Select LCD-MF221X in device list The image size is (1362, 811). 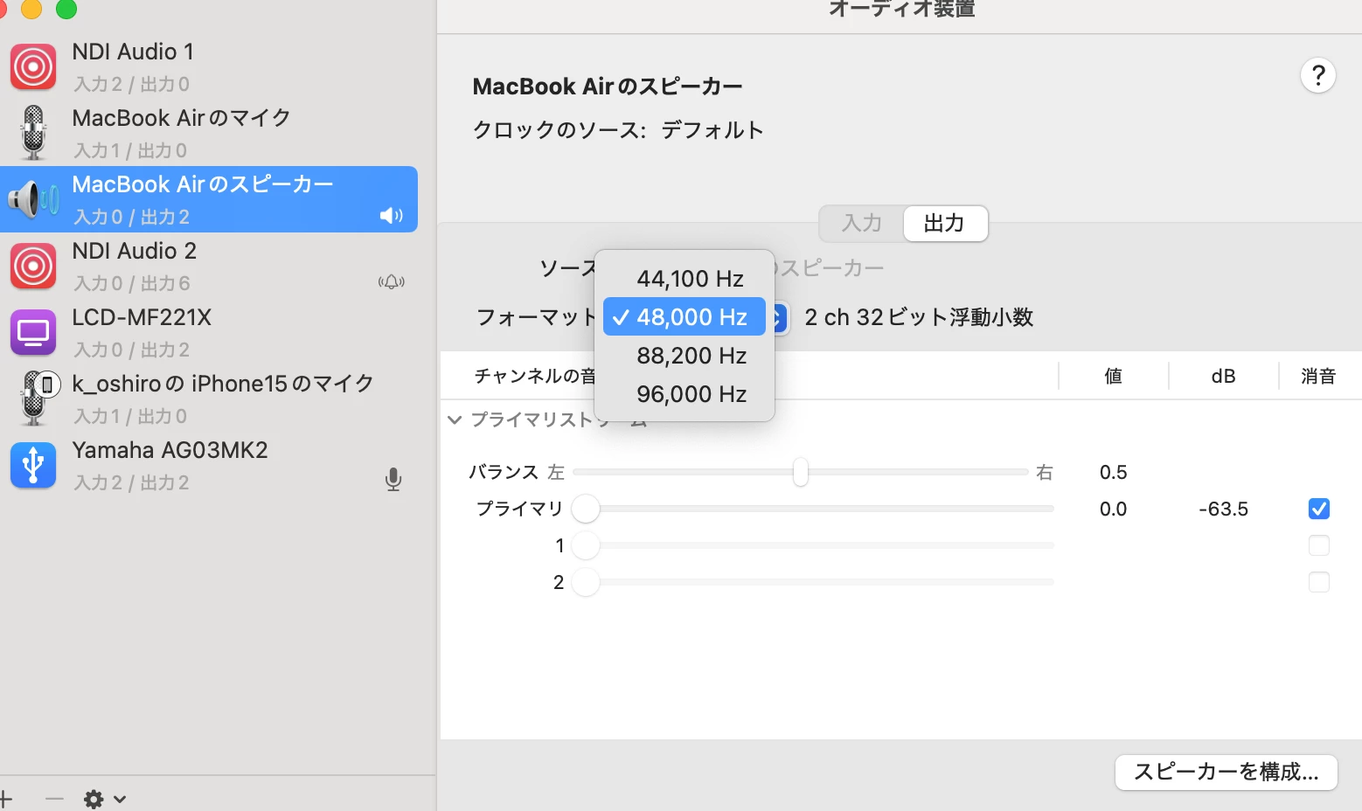tap(209, 332)
